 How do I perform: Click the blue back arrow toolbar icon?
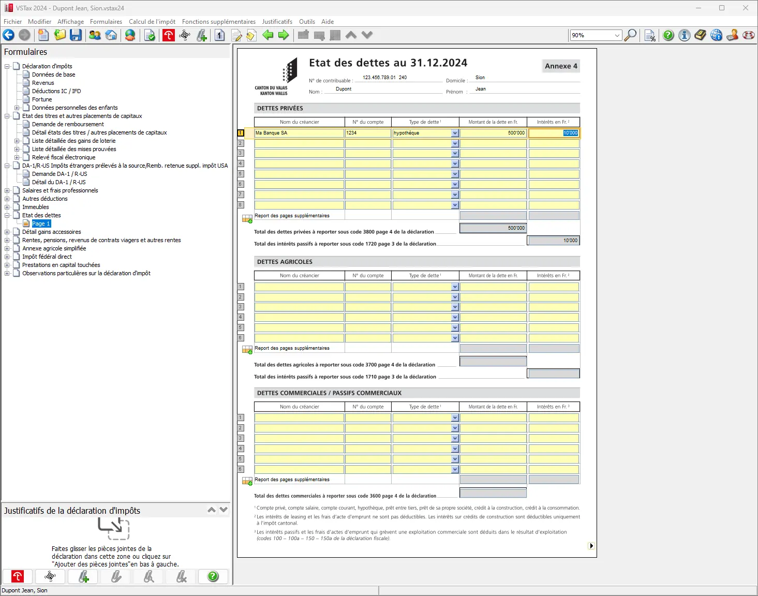pyautogui.click(x=9, y=35)
